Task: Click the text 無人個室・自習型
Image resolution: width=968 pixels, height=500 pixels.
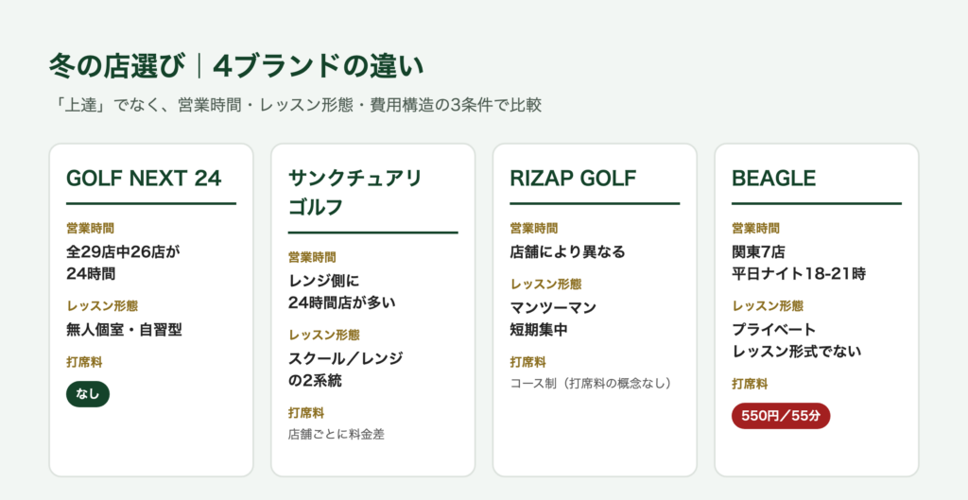Action: [124, 330]
